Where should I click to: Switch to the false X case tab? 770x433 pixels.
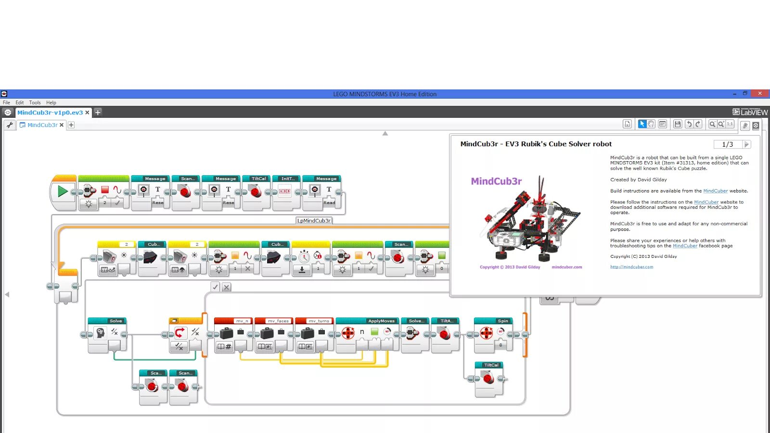coord(226,287)
